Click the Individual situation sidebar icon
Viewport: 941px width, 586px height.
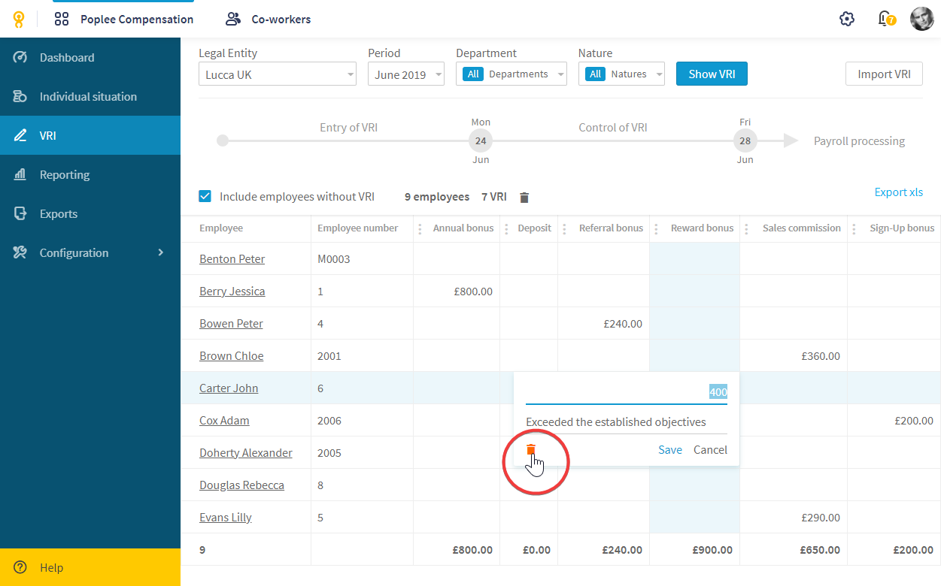click(20, 96)
